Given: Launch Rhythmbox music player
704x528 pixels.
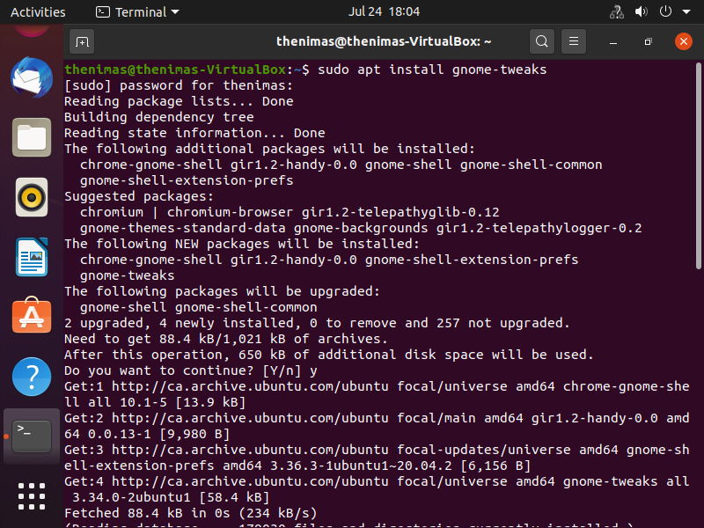Looking at the screenshot, I should (32, 197).
